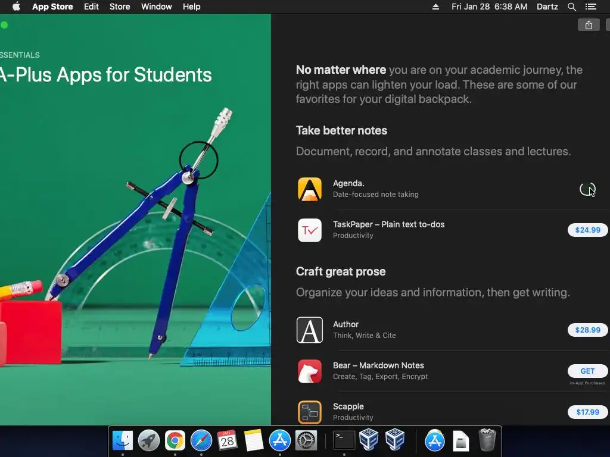Open the App Store menu
This screenshot has width=610, height=457.
(52, 7)
